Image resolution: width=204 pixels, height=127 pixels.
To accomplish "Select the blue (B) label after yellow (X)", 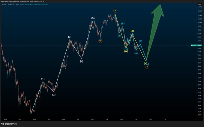I will tap(140, 41).
